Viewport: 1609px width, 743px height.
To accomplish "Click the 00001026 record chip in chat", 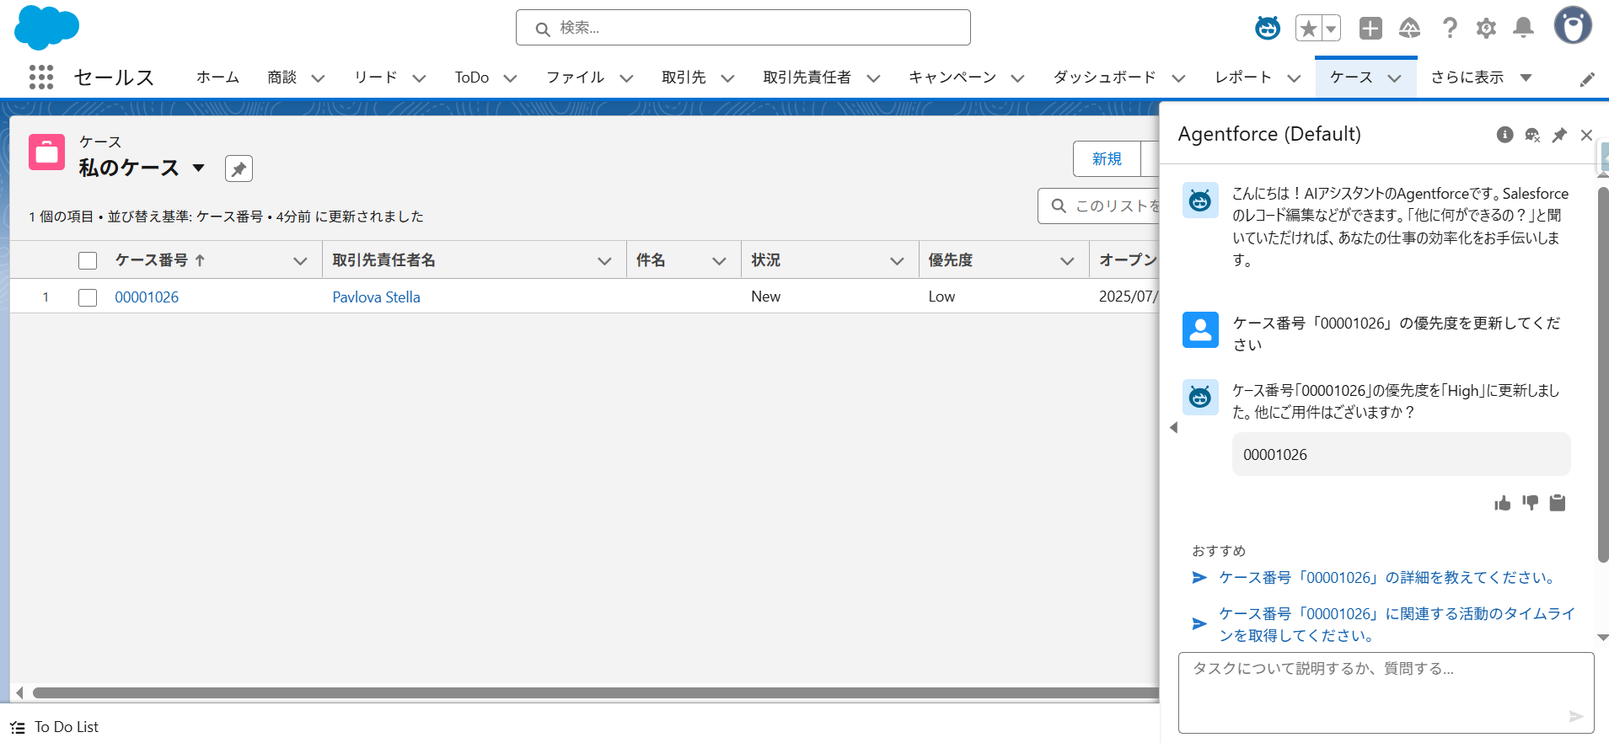I will click(1401, 454).
